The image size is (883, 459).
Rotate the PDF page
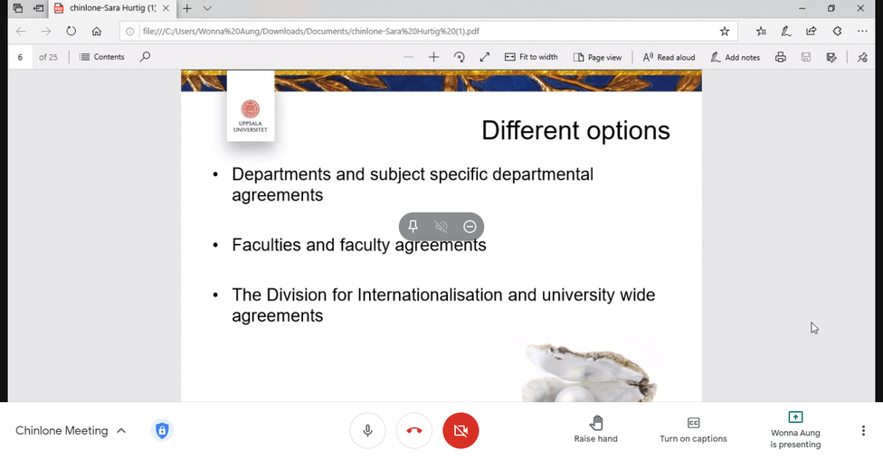coord(459,57)
